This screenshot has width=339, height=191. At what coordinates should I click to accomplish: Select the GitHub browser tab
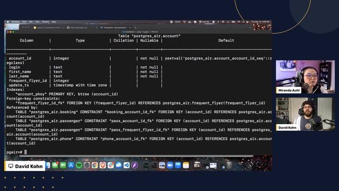(x=82, y=28)
